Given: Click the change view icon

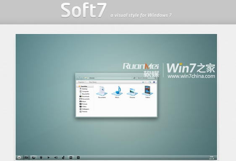Looking at the screenshot, I should [143, 82].
